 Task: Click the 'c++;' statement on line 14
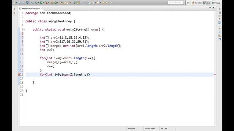pyautogui.click(x=50, y=66)
